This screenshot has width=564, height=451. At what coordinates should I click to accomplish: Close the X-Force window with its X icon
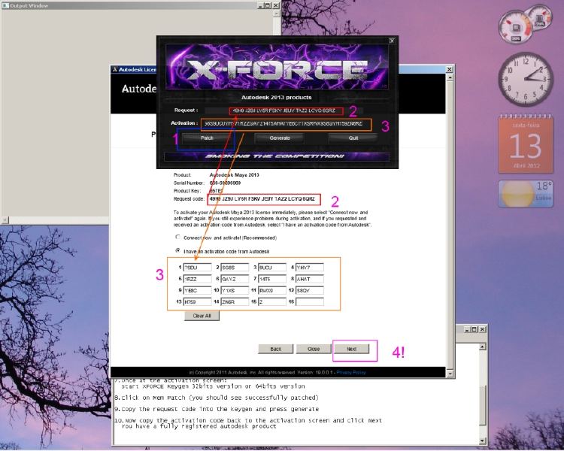(x=392, y=41)
